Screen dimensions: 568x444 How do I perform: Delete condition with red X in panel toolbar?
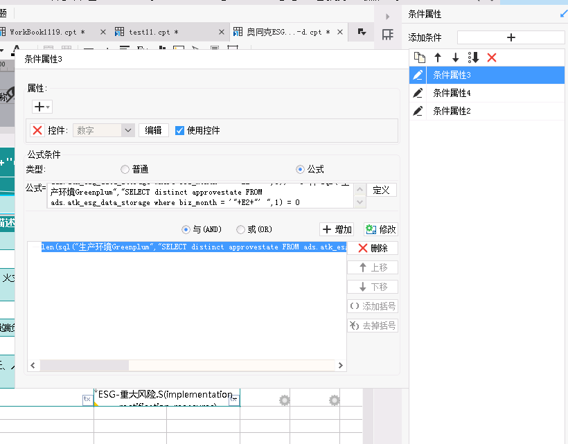tap(492, 57)
